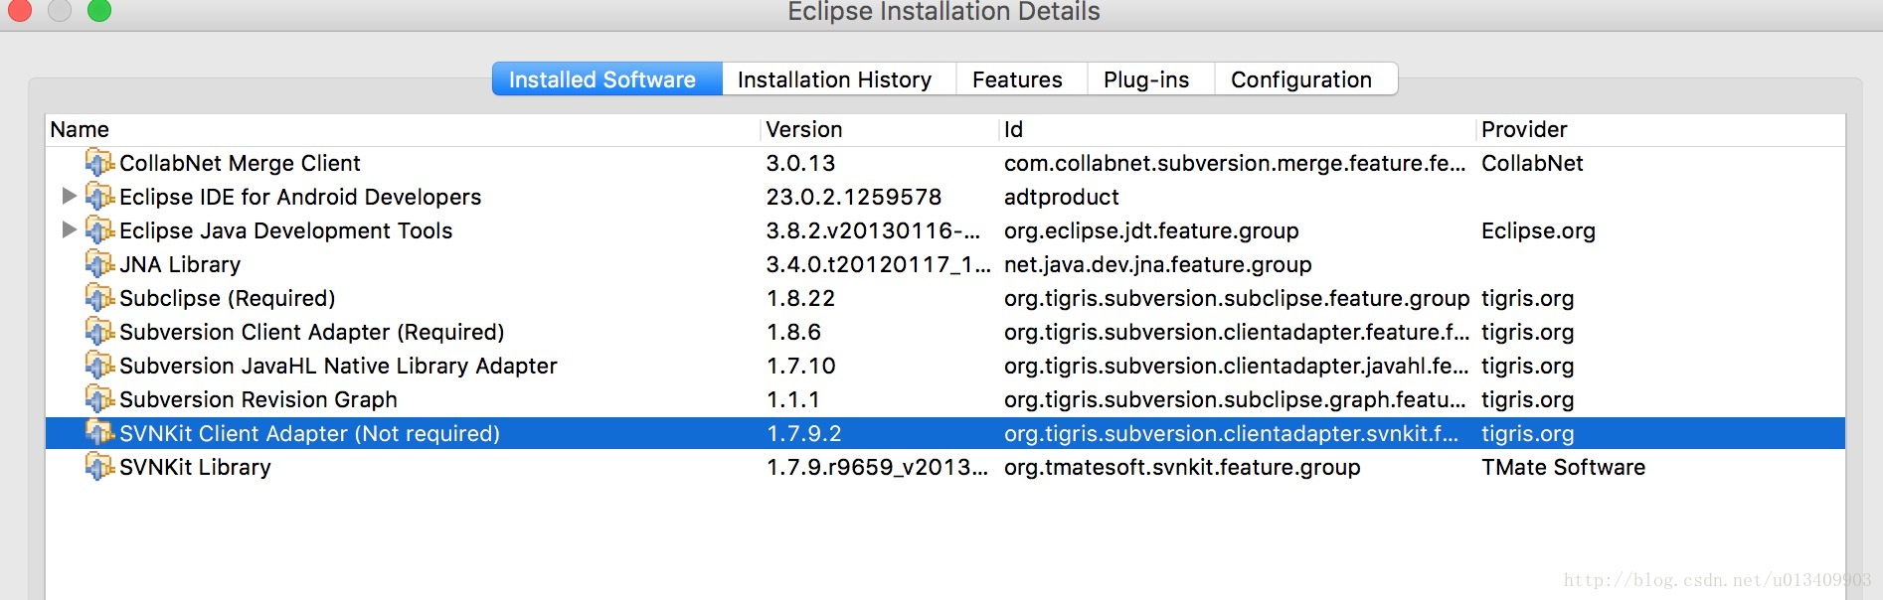Select the SVNKit Library row
This screenshot has height=600, width=1883.
click(x=945, y=467)
